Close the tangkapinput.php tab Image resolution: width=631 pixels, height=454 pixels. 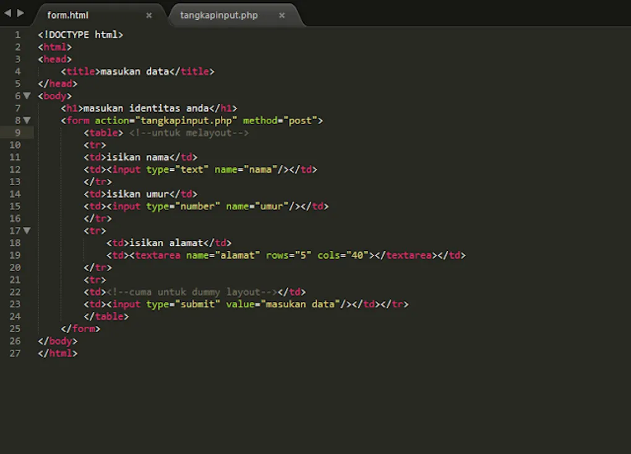282,15
